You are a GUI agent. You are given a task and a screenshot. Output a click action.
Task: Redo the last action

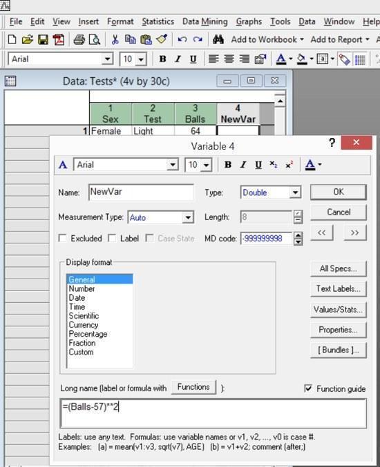[x=198, y=39]
